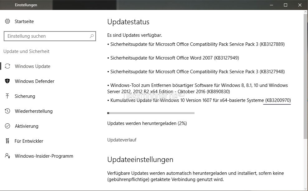Screen dimensions: 308x191
Task: Click the Einstellungen window title
Action: [26, 5]
